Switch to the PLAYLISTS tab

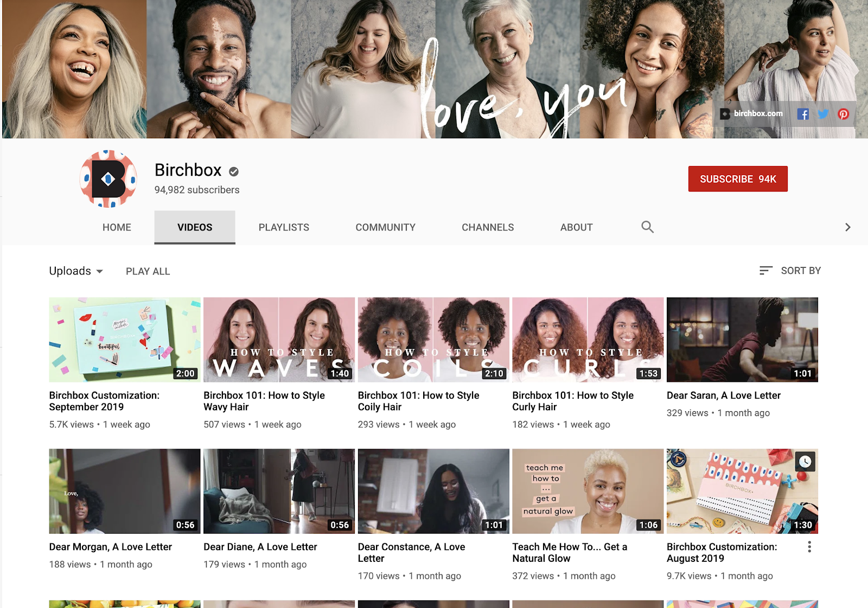tap(284, 227)
